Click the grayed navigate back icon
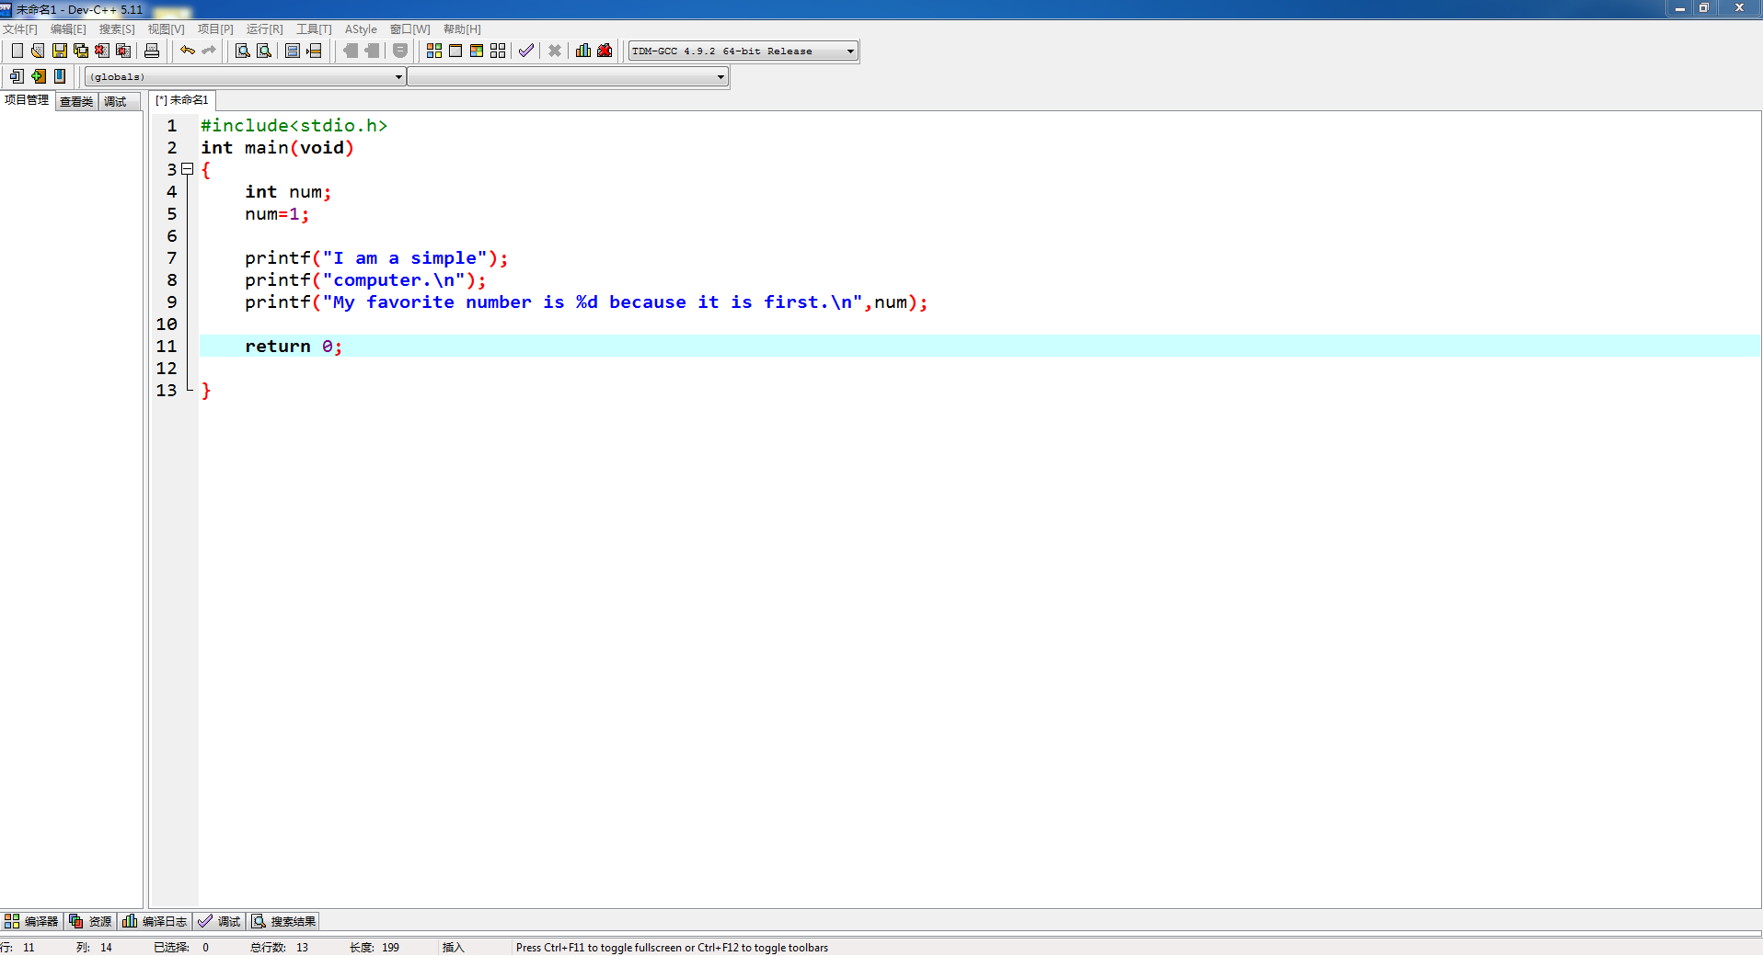1763x956 pixels. 351,51
